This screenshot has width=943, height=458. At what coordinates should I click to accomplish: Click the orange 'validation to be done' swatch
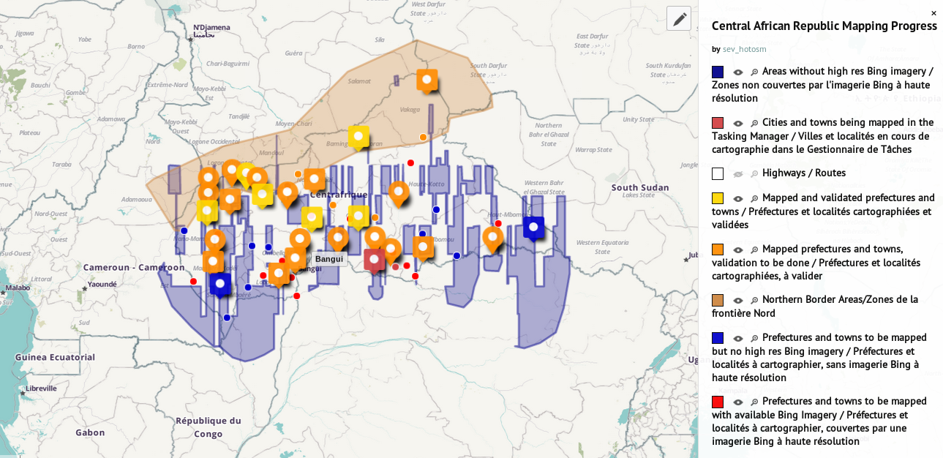[718, 249]
